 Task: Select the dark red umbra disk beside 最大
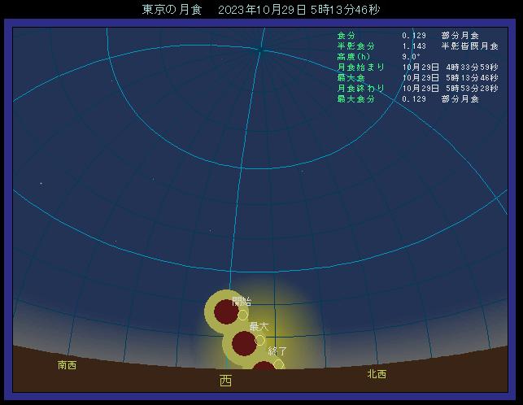[244, 343]
